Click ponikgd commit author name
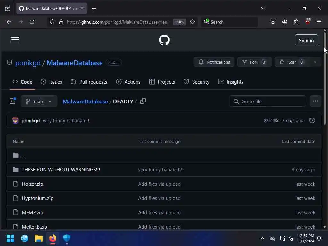The image size is (328, 246). coord(30,121)
